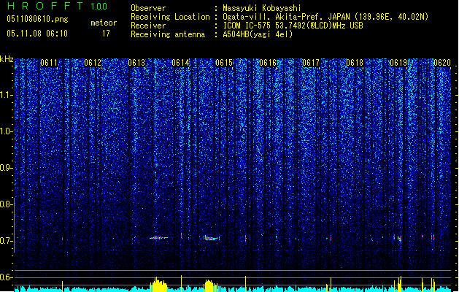
Task: Click the 'Receiving Location' label
Action: coord(170,17)
